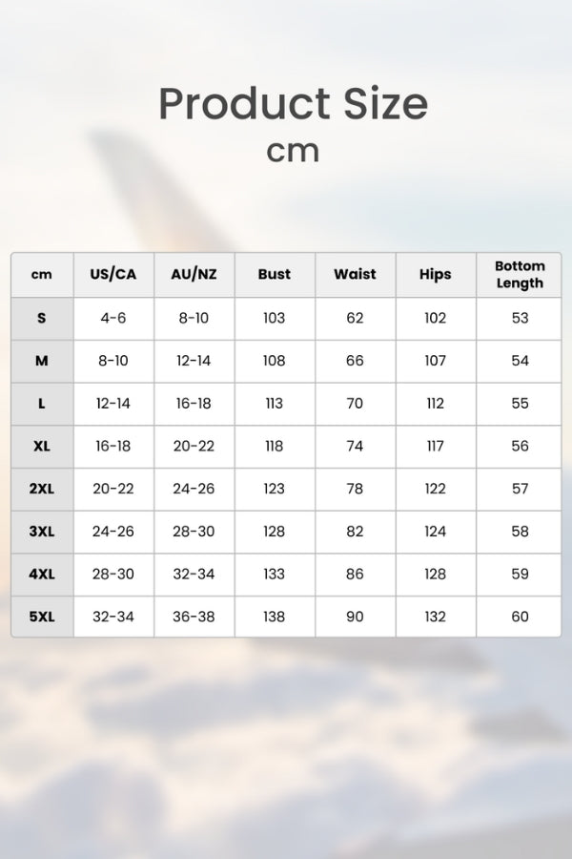Click the Waist column header

point(355,275)
